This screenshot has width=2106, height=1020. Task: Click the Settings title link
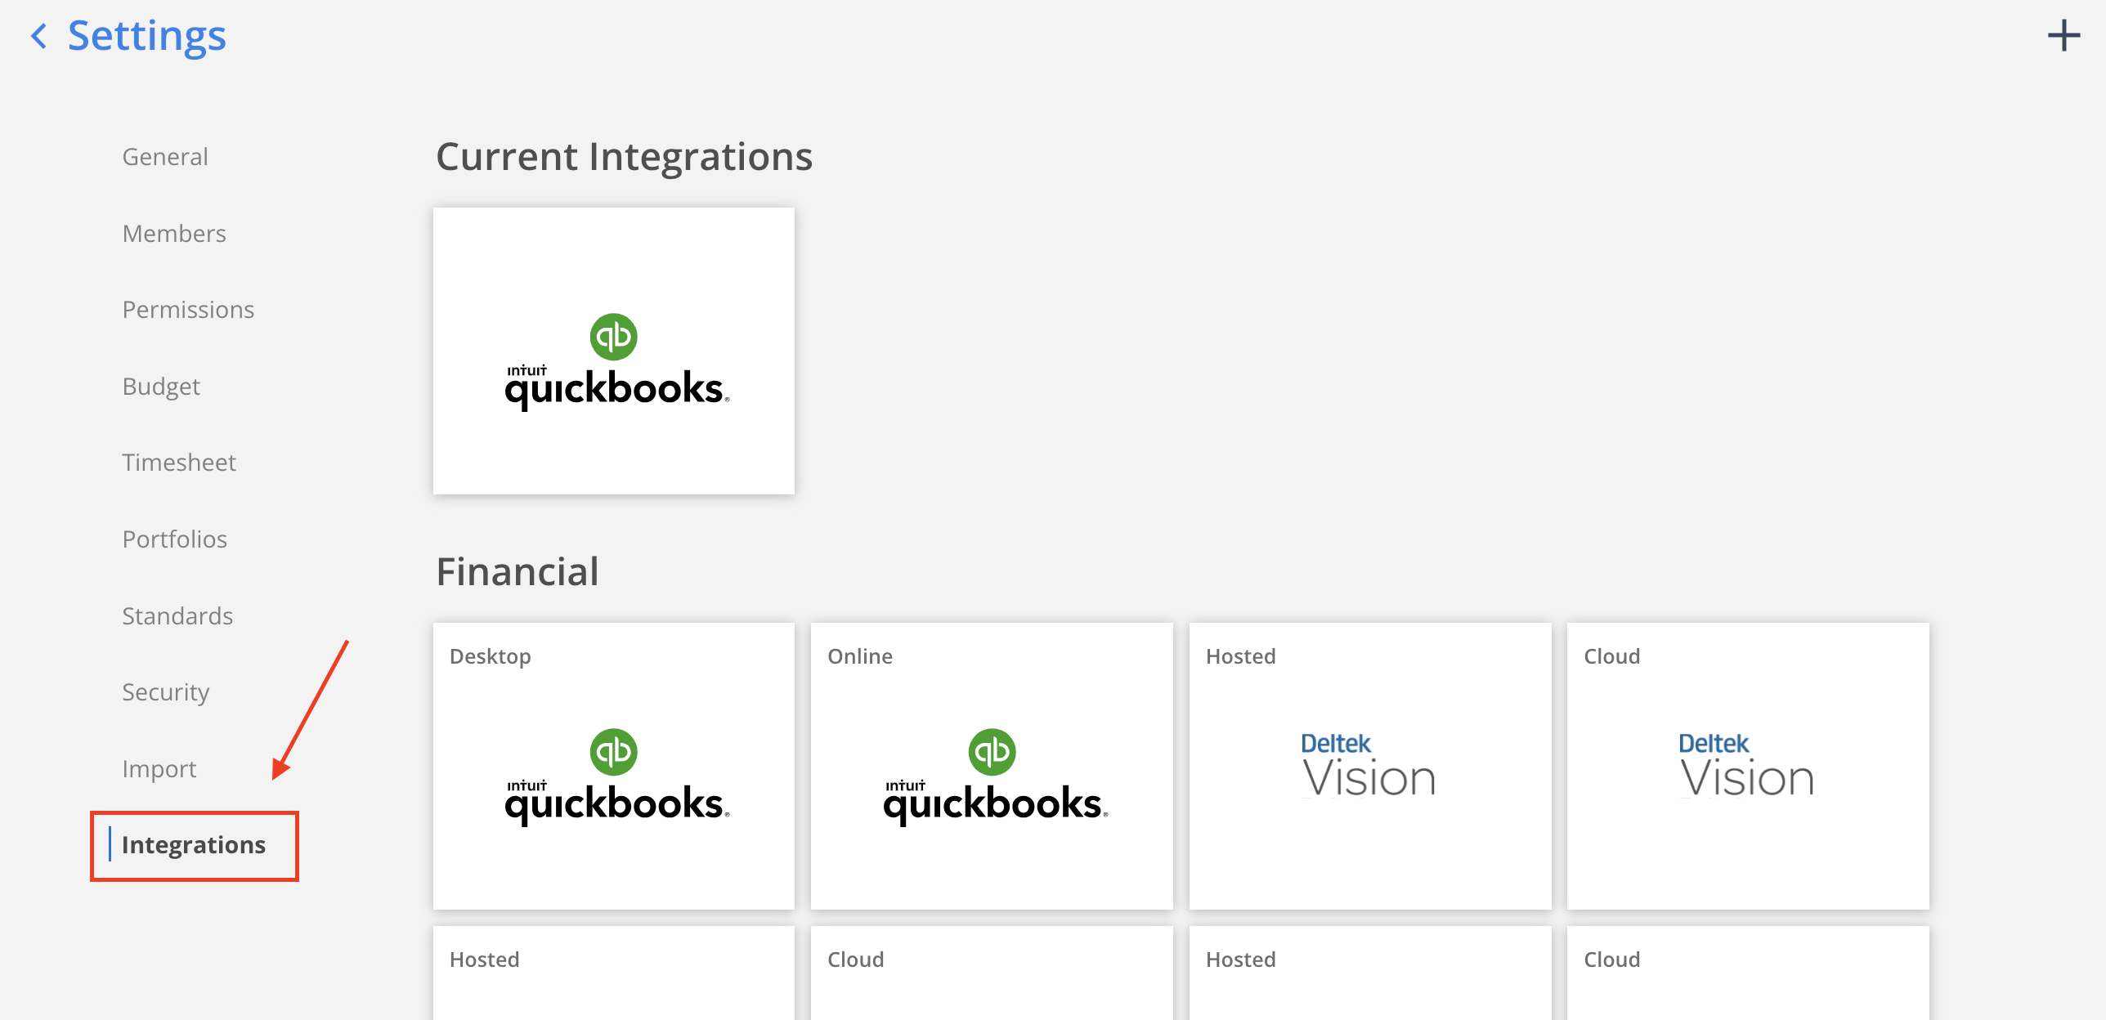[x=146, y=36]
